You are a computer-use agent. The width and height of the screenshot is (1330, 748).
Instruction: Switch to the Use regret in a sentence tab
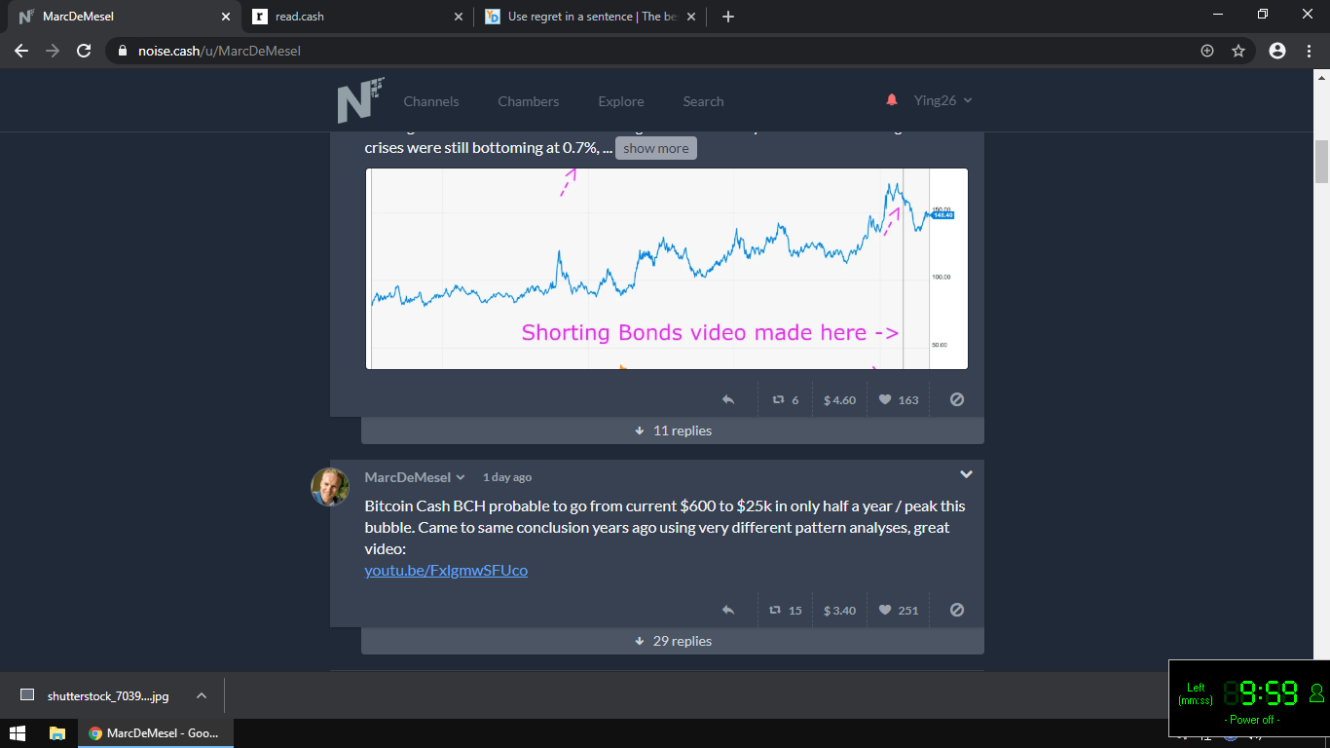591,17
